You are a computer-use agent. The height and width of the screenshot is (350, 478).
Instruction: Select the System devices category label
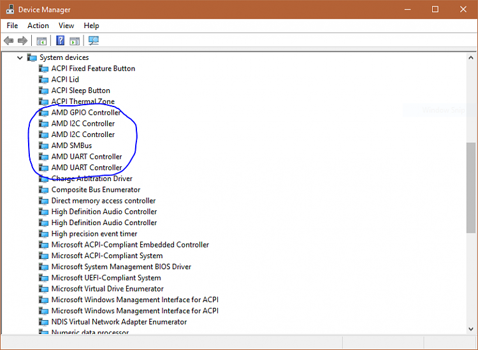click(64, 57)
